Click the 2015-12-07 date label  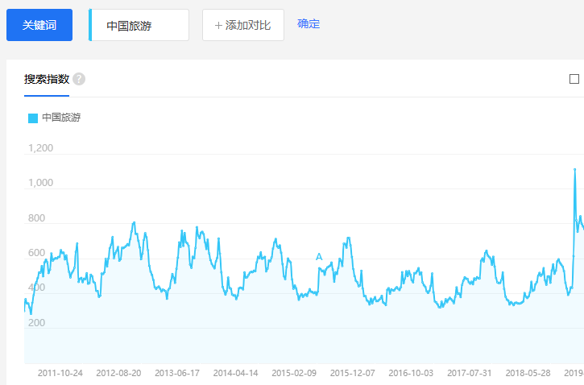pyautogui.click(x=352, y=373)
